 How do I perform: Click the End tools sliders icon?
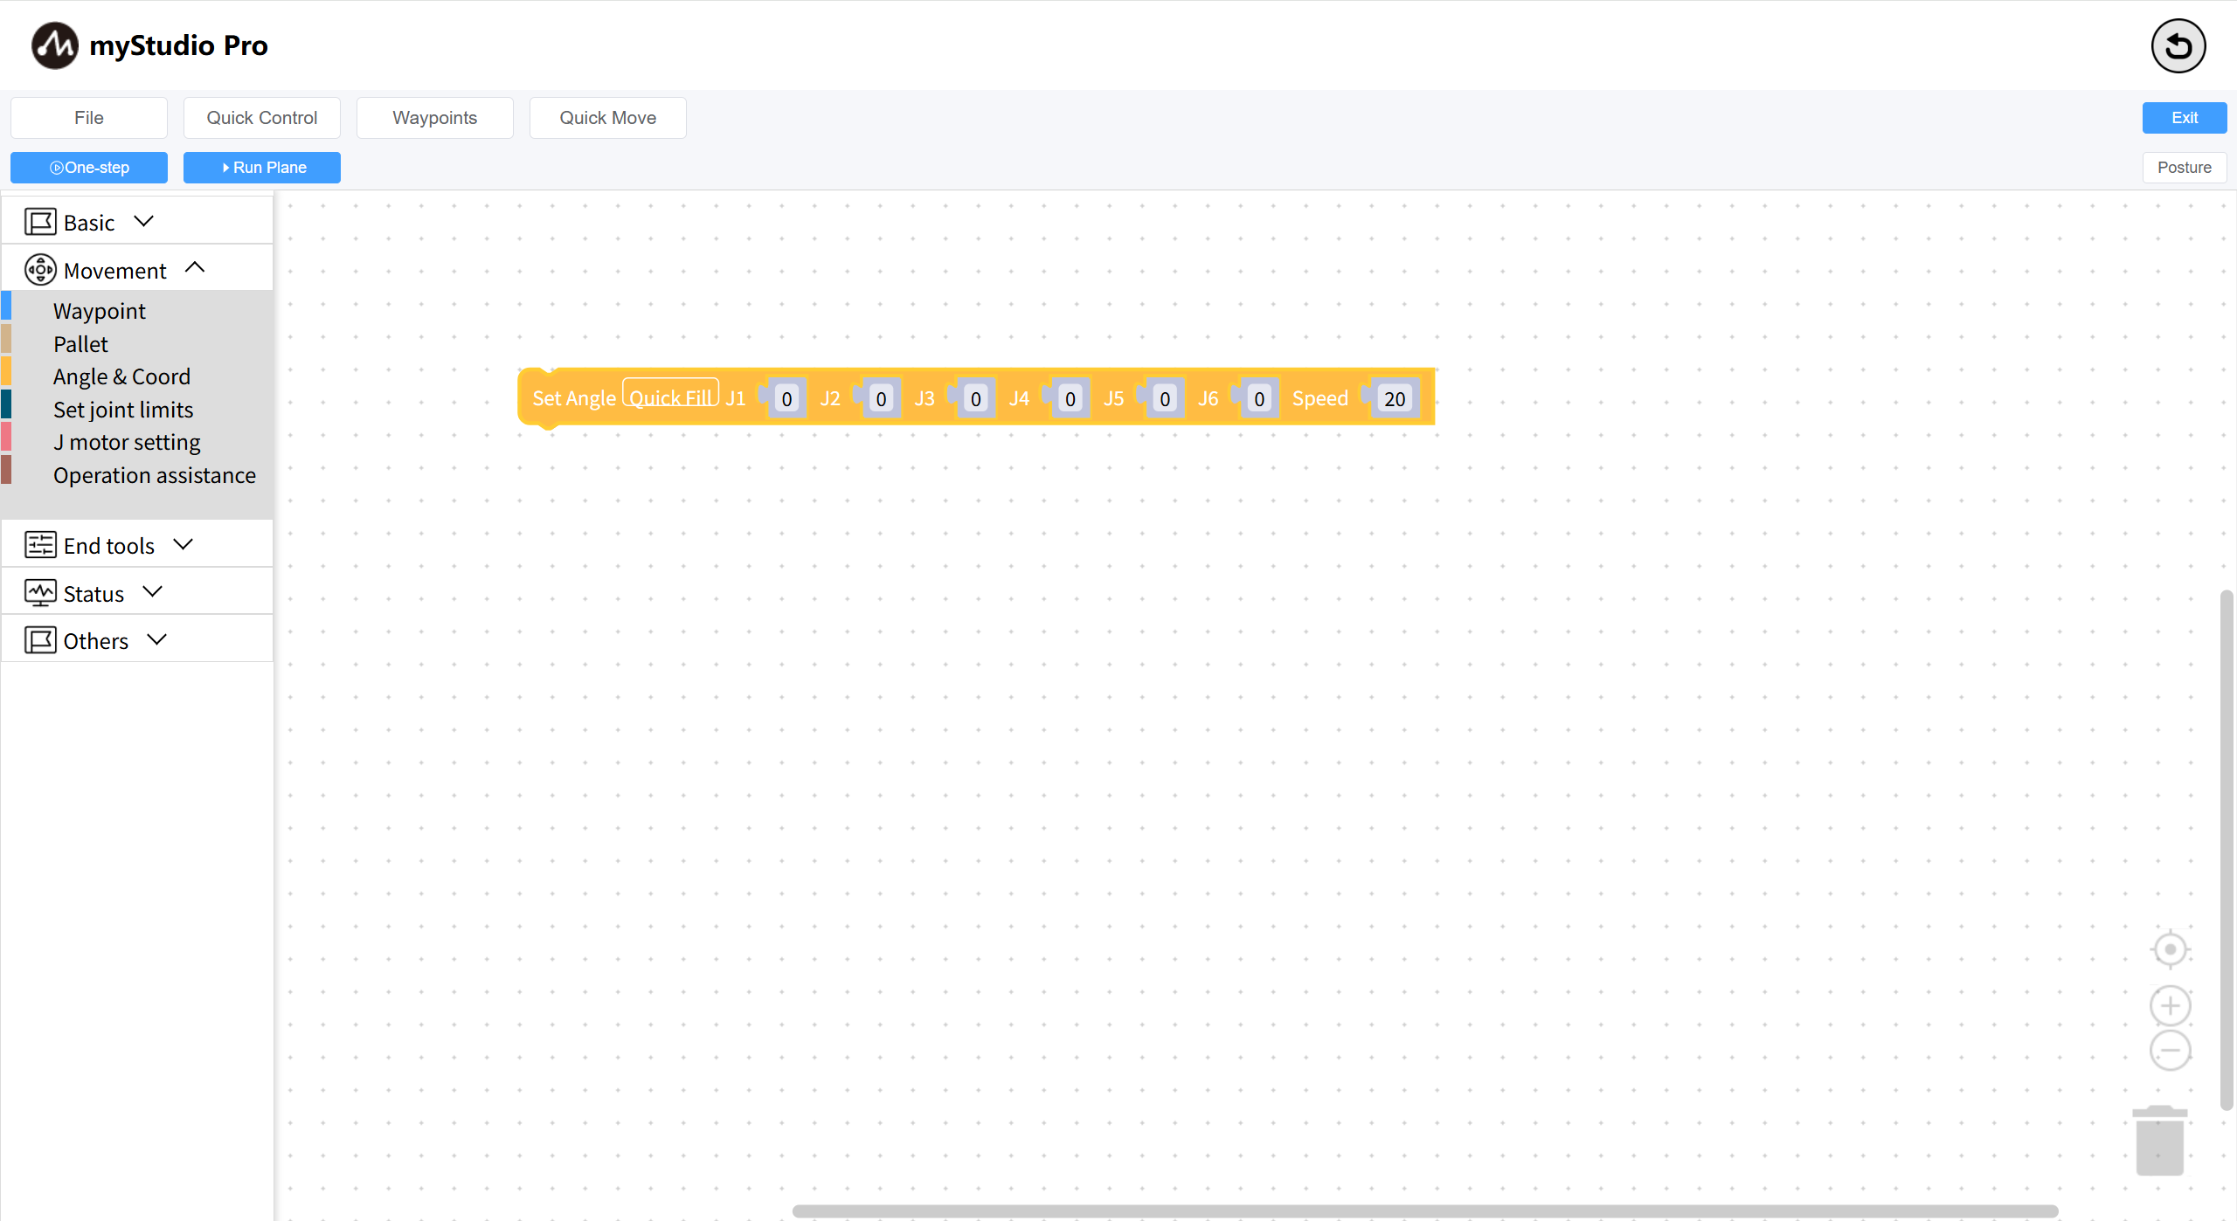click(x=40, y=545)
